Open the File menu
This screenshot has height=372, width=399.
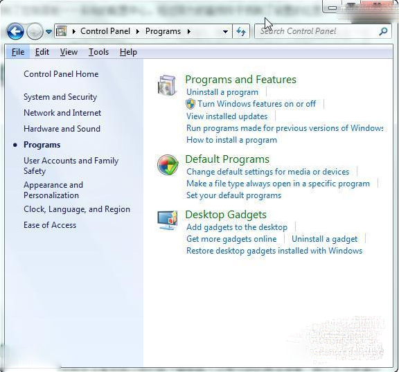click(18, 52)
